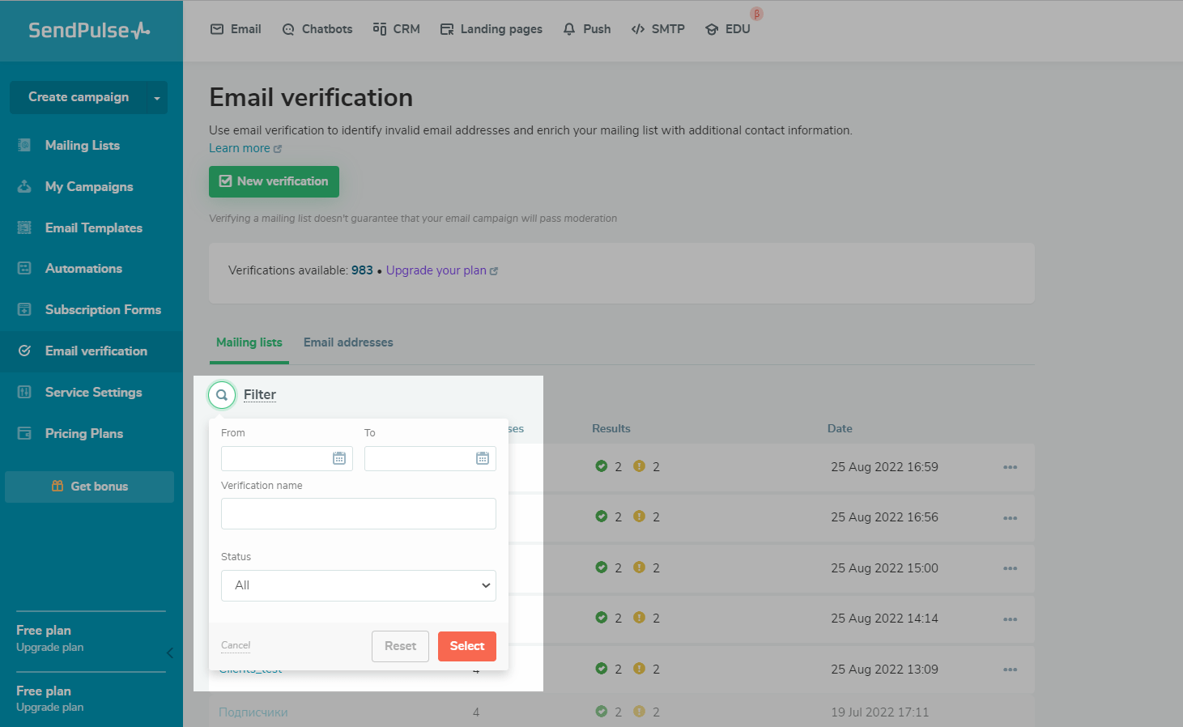The image size is (1183, 727).
Task: Cancel the filter panel
Action: [236, 645]
